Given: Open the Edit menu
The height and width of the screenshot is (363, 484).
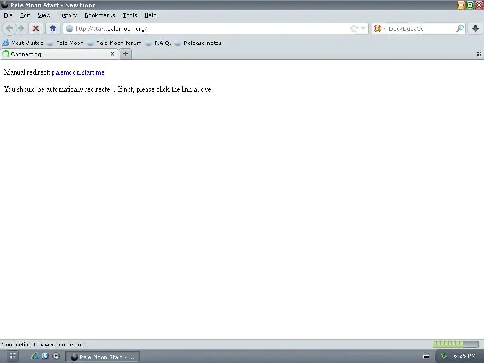Looking at the screenshot, I should point(26,15).
